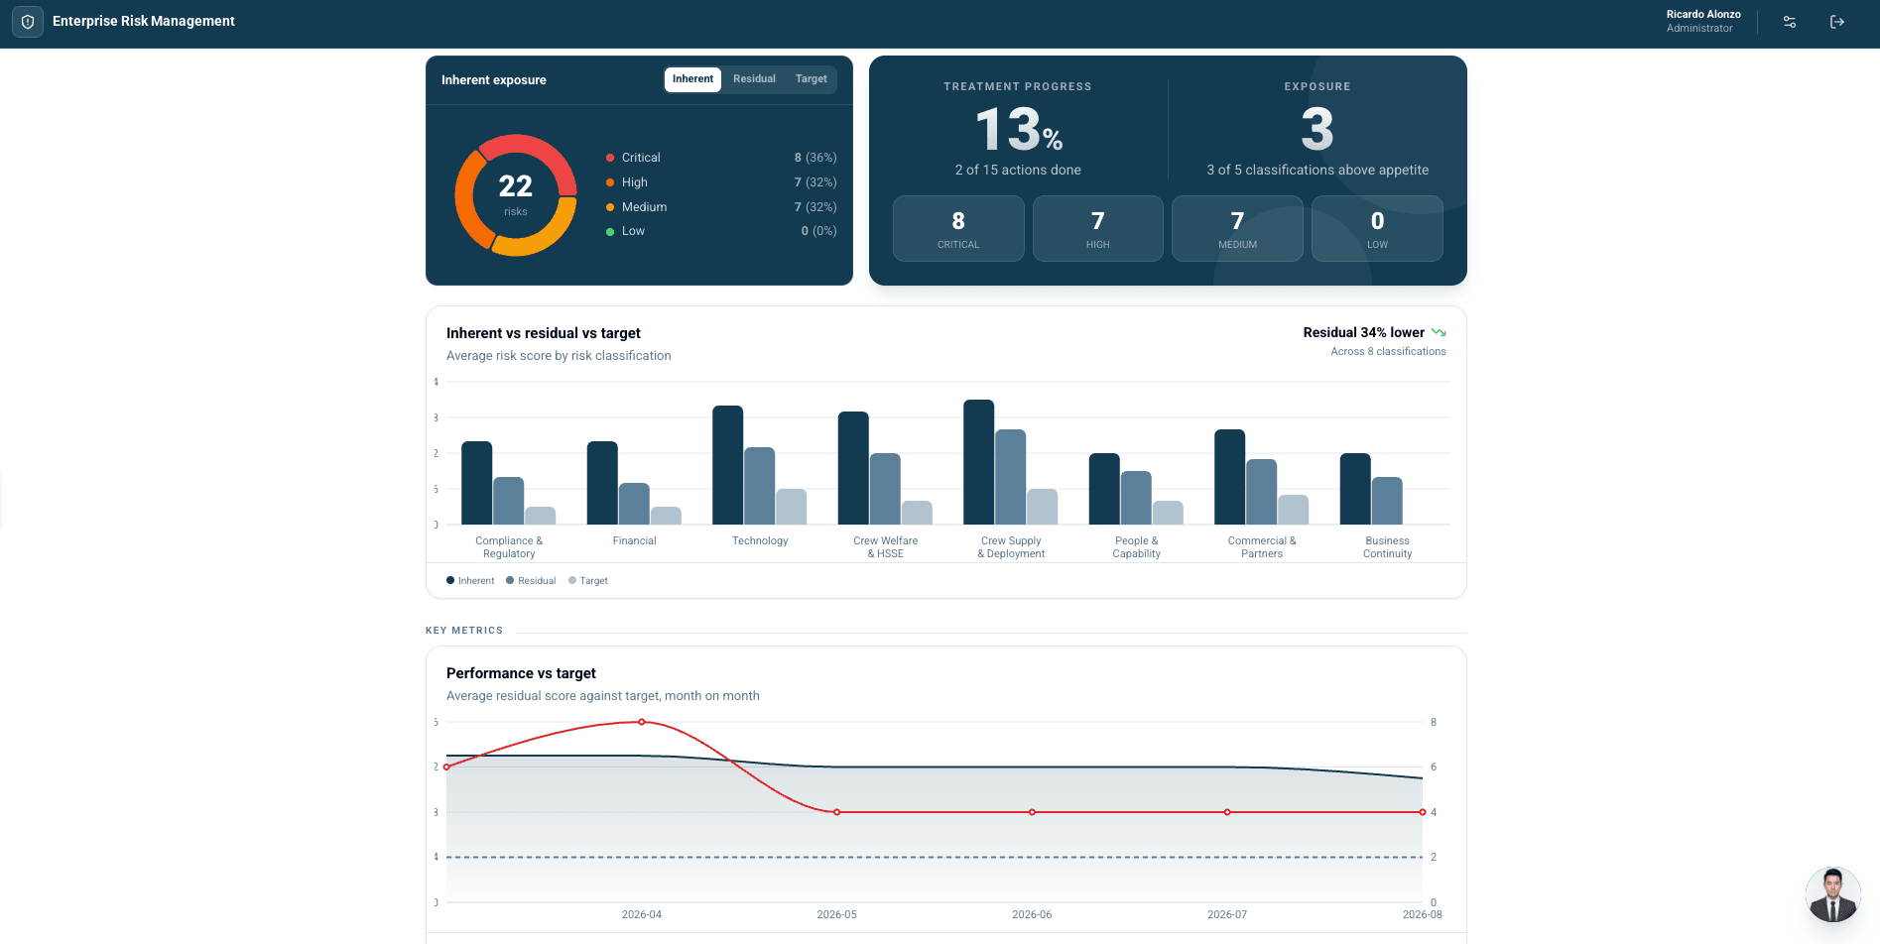Switch to the Target exposure tab
1880x944 pixels.
[811, 79]
